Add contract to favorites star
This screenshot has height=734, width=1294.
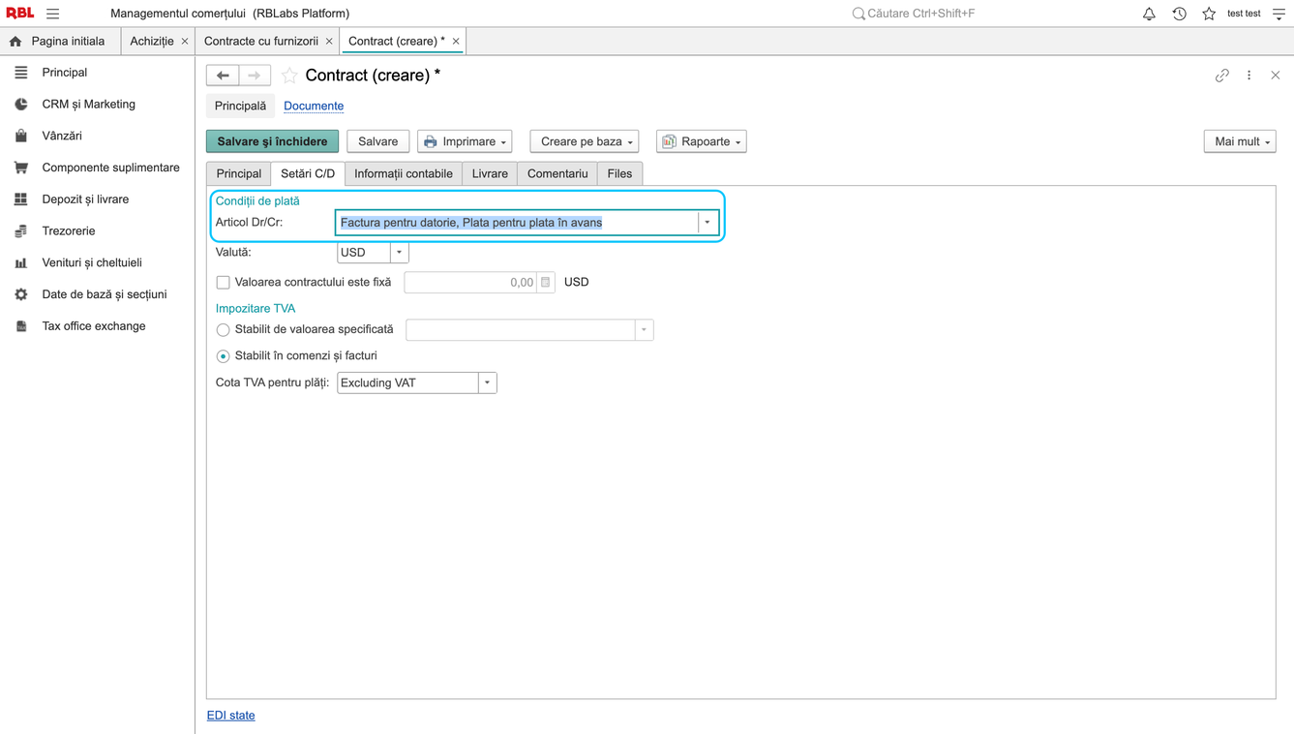(289, 76)
